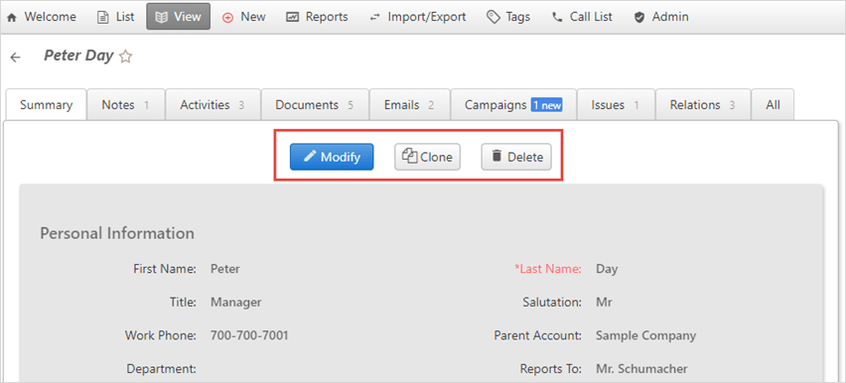This screenshot has height=383, width=846.
Task: Open the Admin menu
Action: [x=661, y=17]
